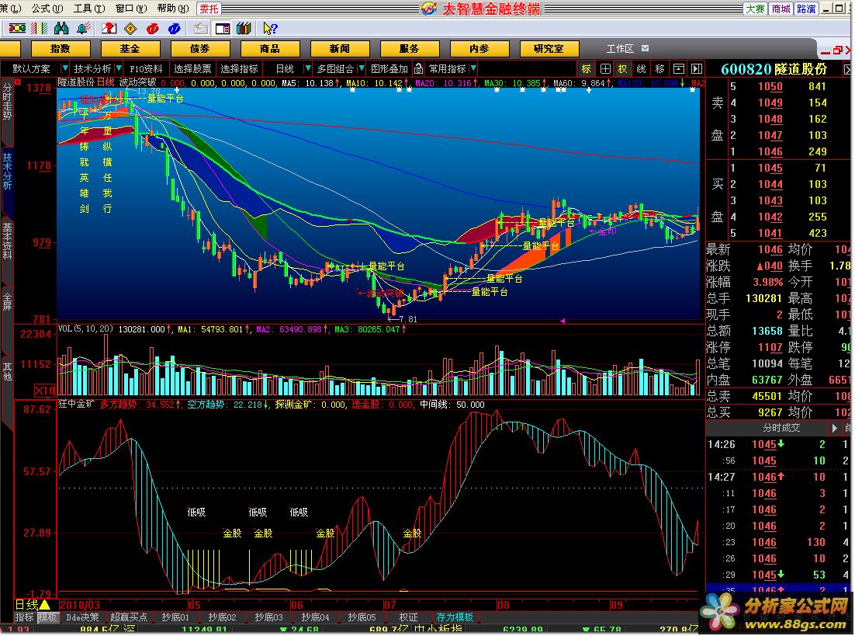Open the 工具 menu
This screenshot has width=855, height=636.
[88, 9]
